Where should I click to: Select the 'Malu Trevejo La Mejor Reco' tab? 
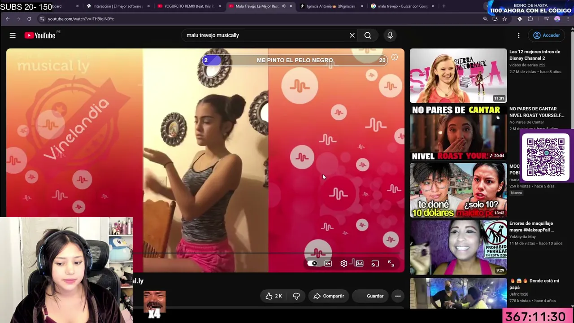coord(257,6)
